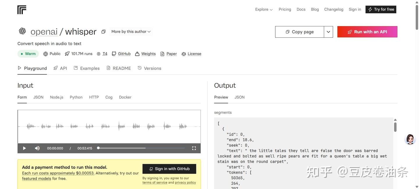This screenshot has width=419, height=189.
Task: Select the JSON input tab
Action: click(x=38, y=97)
